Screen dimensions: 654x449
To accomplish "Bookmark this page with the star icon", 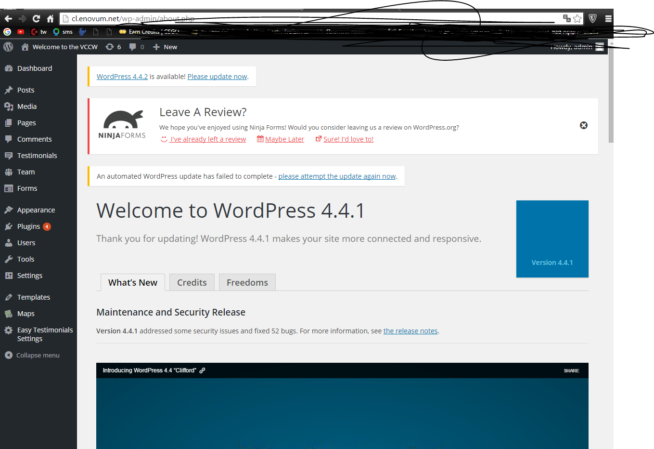I will (577, 19).
